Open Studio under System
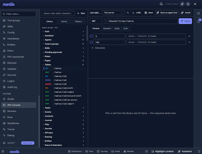Image resolution: width=202 pixels, height=154 pixels. [18, 99]
